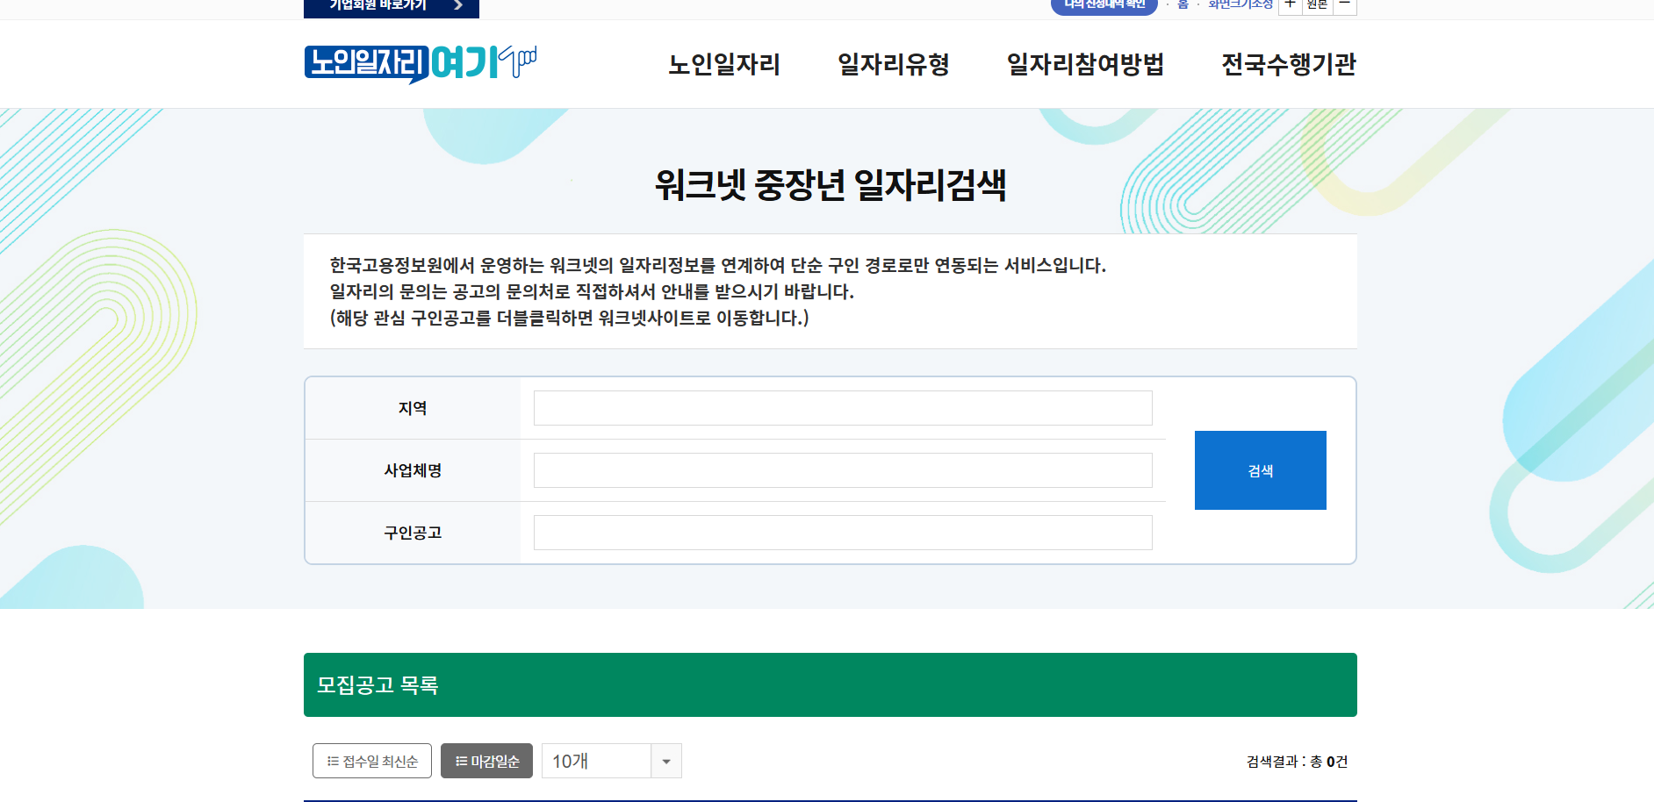Open the 노인일자리 menu

pos(724,64)
